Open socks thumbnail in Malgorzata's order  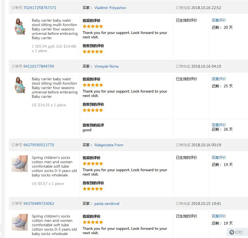(19, 164)
